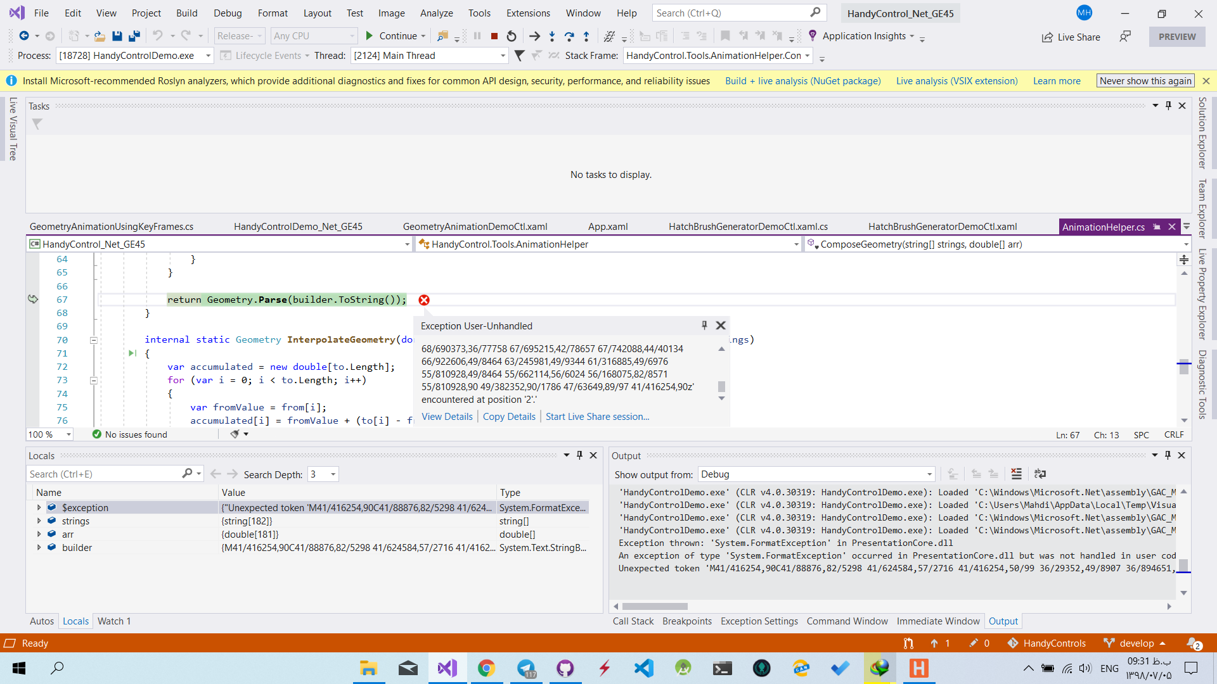Expand the builder variable in Locals
Viewport: 1217px width, 684px height.
point(39,548)
